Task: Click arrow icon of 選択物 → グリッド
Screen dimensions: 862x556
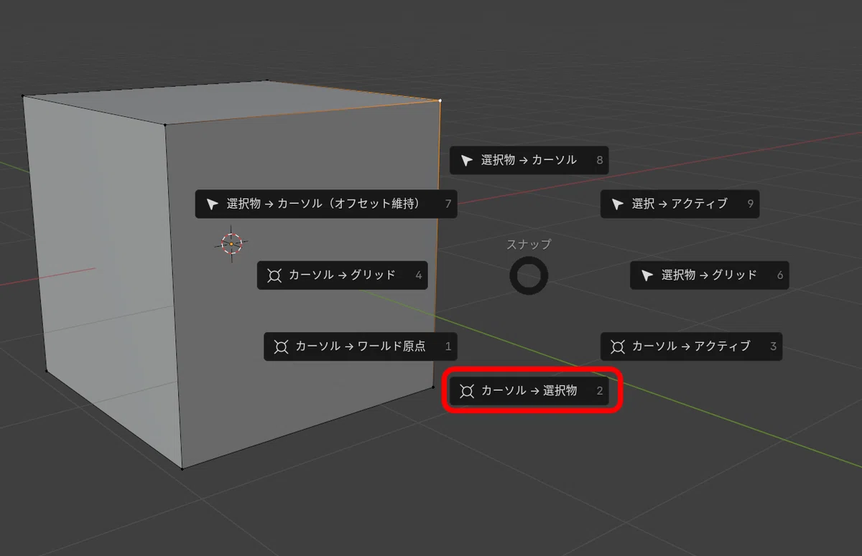Action: pyautogui.click(x=647, y=275)
